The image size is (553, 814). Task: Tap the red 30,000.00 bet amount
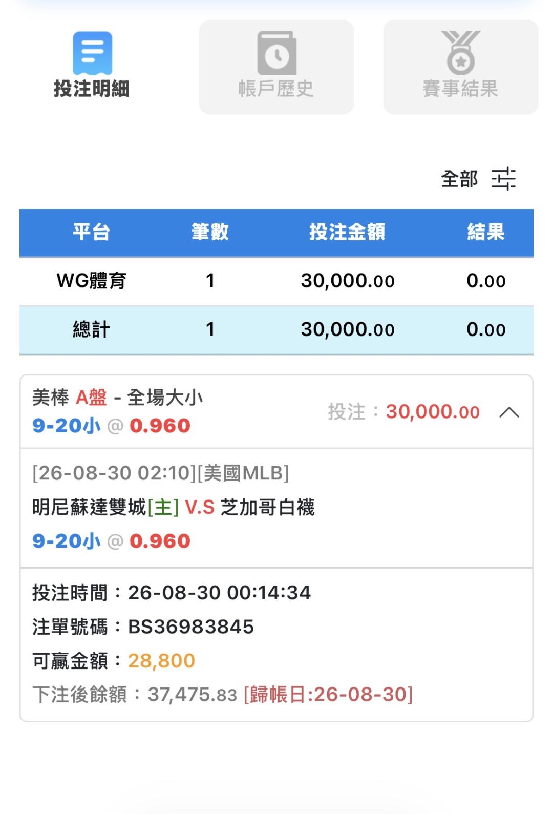[x=433, y=411]
